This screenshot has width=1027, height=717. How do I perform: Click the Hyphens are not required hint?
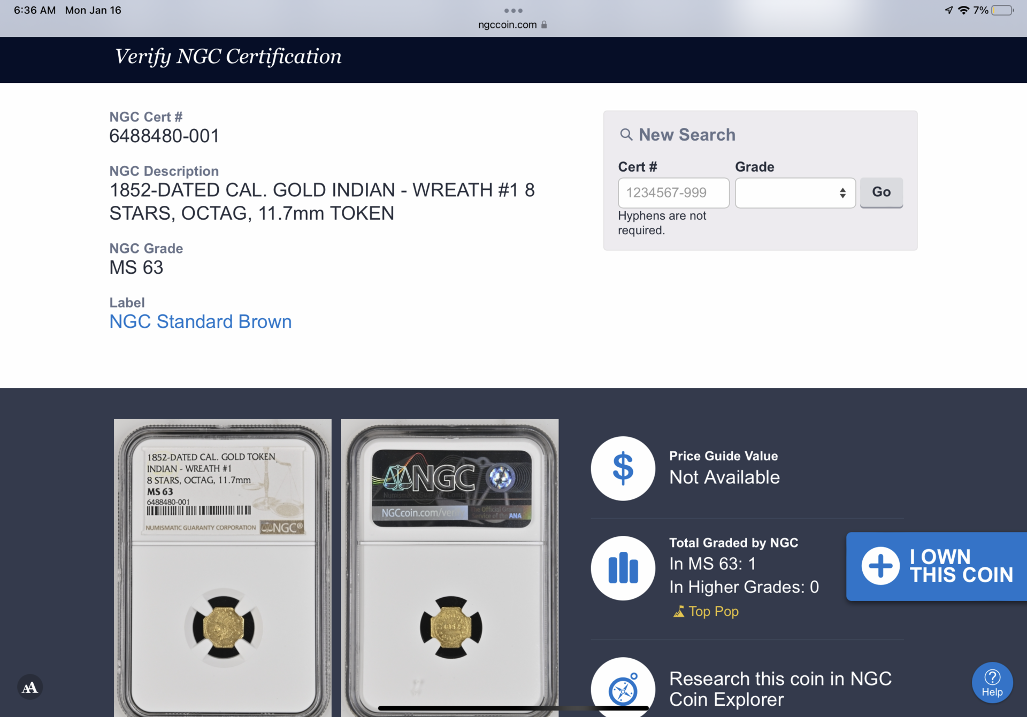point(662,223)
